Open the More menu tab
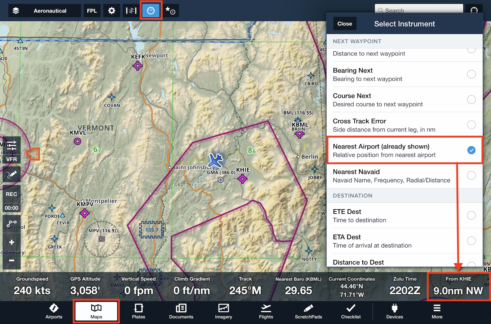491x324 pixels. (x=437, y=312)
